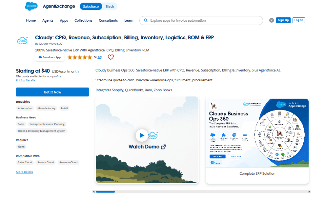Image resolution: width=323 pixels, height=201 pixels.
Task: Click the five-star rating icons
Action: pos(80,57)
